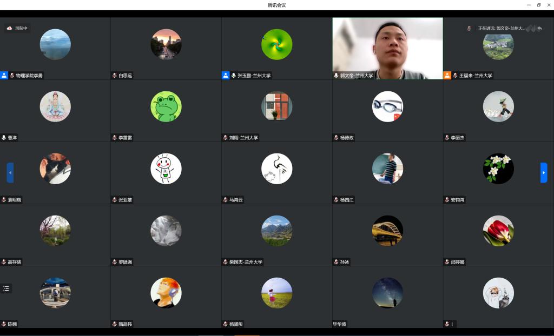Click the 腾讯会议 window title
Image resolution: width=554 pixels, height=336 pixels.
point(276,5)
